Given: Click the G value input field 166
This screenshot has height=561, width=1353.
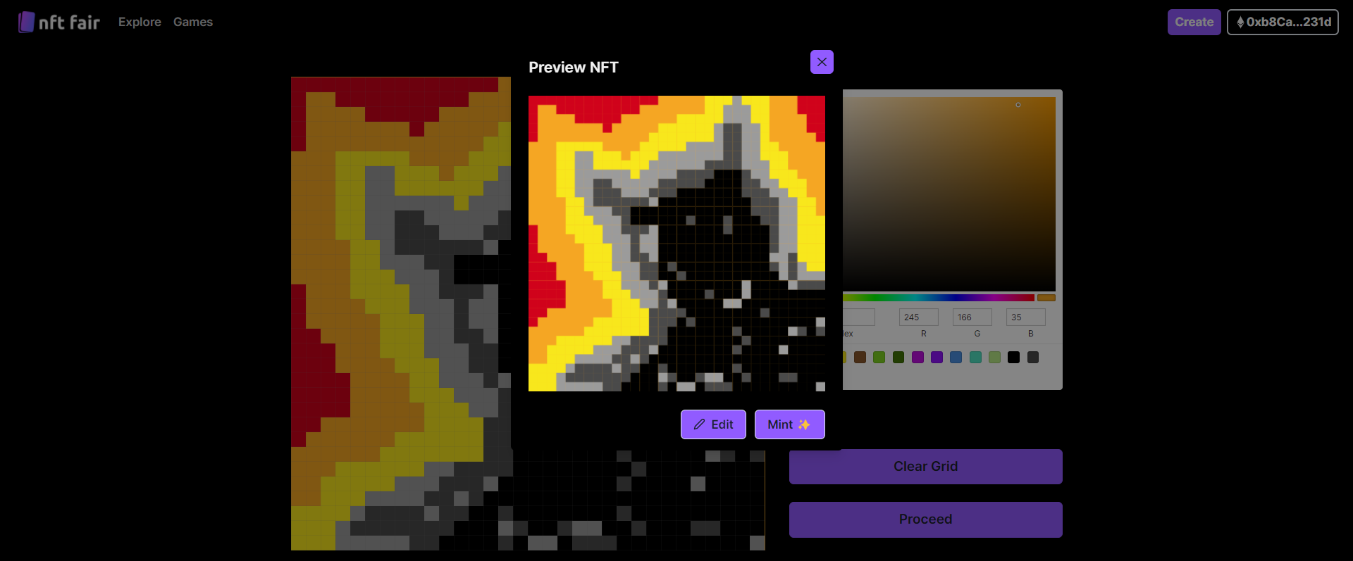Looking at the screenshot, I should click(972, 317).
